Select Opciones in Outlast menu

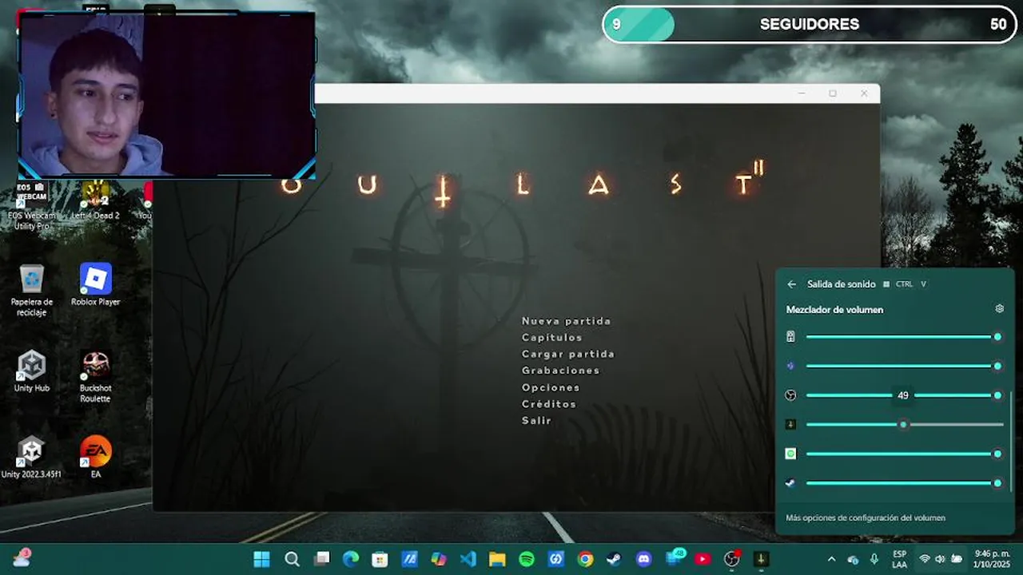point(551,387)
